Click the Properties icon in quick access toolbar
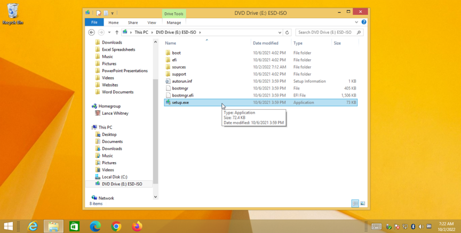 click(99, 13)
